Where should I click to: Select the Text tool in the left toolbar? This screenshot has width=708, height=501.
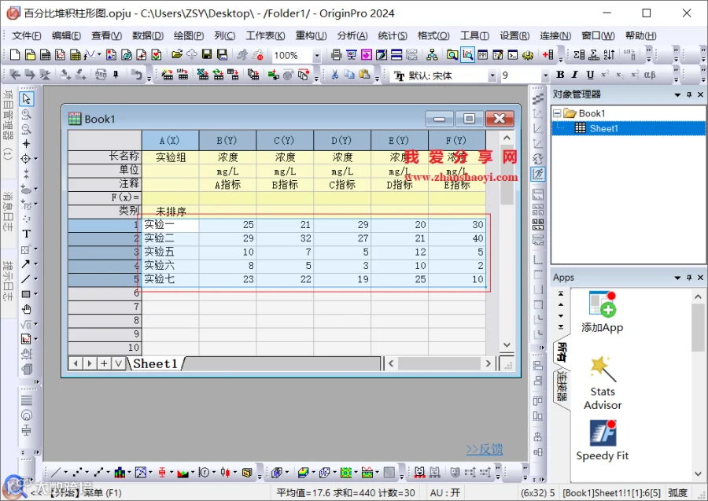(x=26, y=234)
